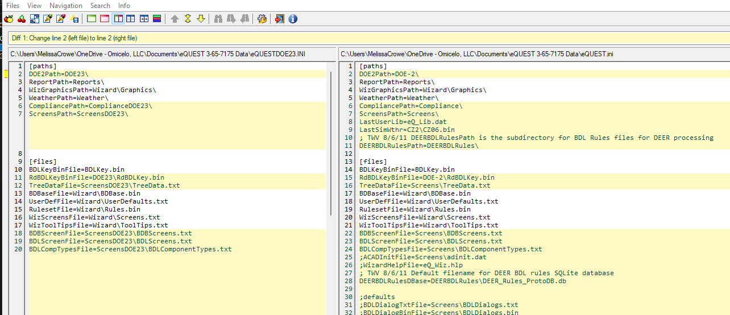Toggle the side-by-side two-pane view
Screen dimensions: 730x315
[118, 19]
